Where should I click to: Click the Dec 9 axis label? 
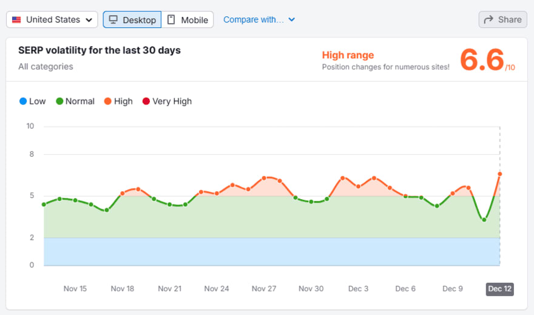[x=453, y=289]
